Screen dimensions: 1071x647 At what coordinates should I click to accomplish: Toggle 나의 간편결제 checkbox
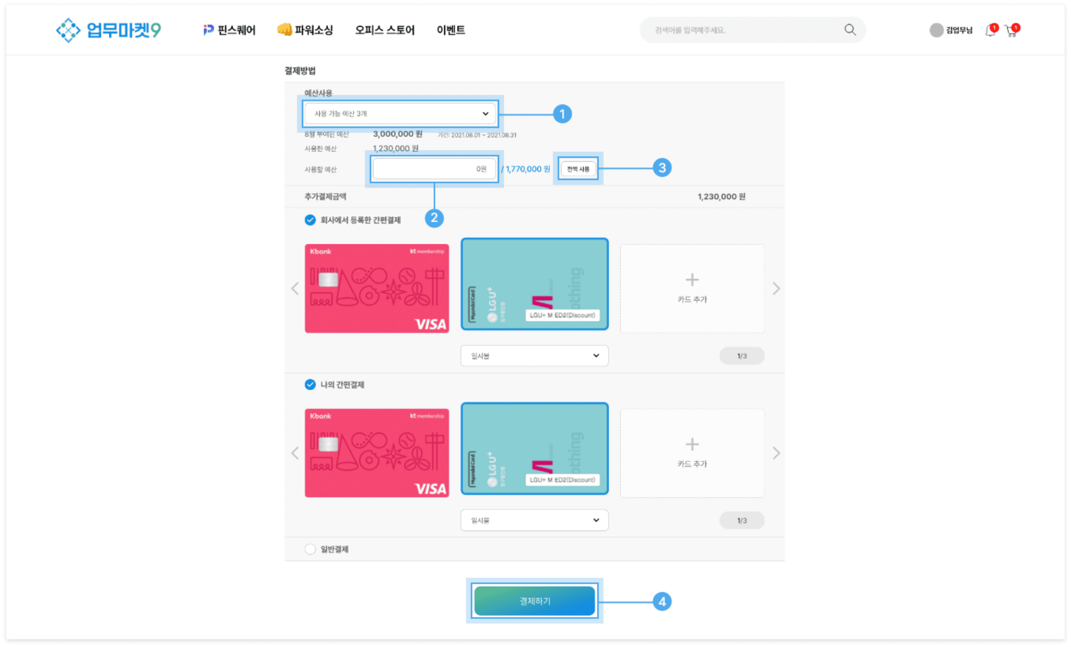tap(310, 384)
